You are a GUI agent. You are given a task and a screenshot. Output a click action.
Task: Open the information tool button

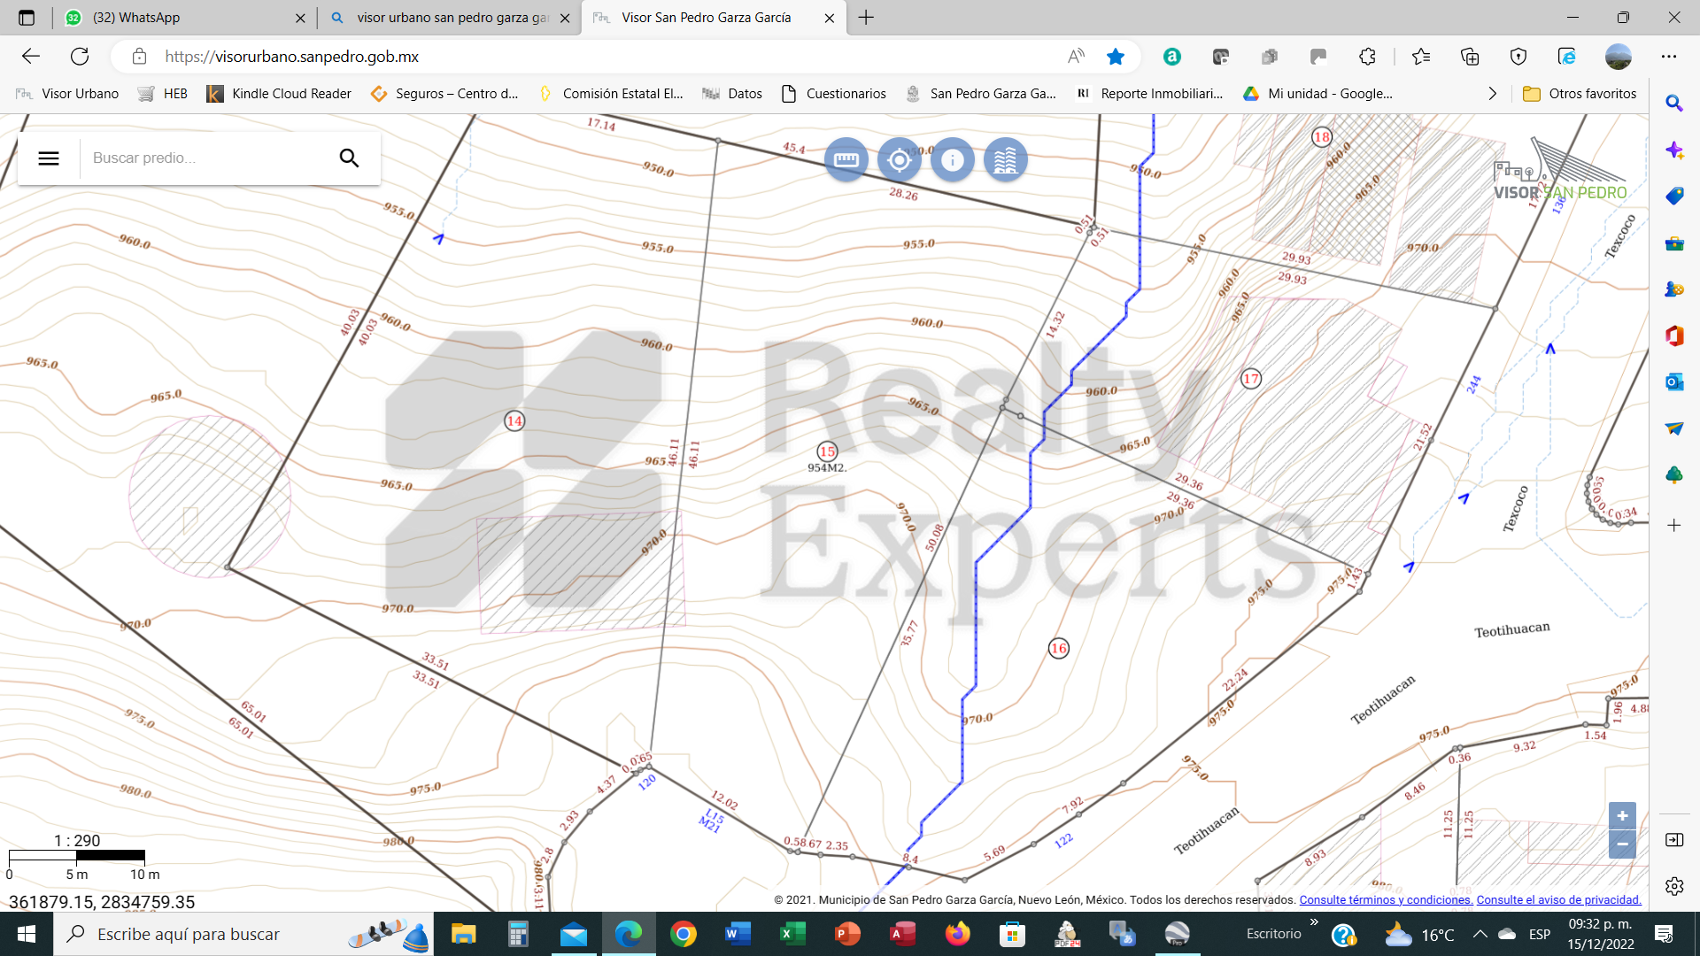pos(953,160)
